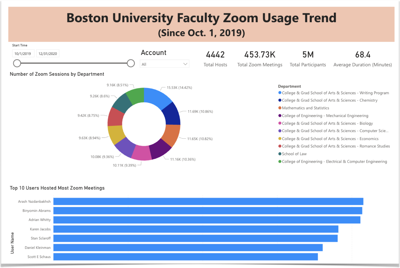Click Number of Zoom Sessions by Department title
The height and width of the screenshot is (268, 400).
[x=57, y=74]
